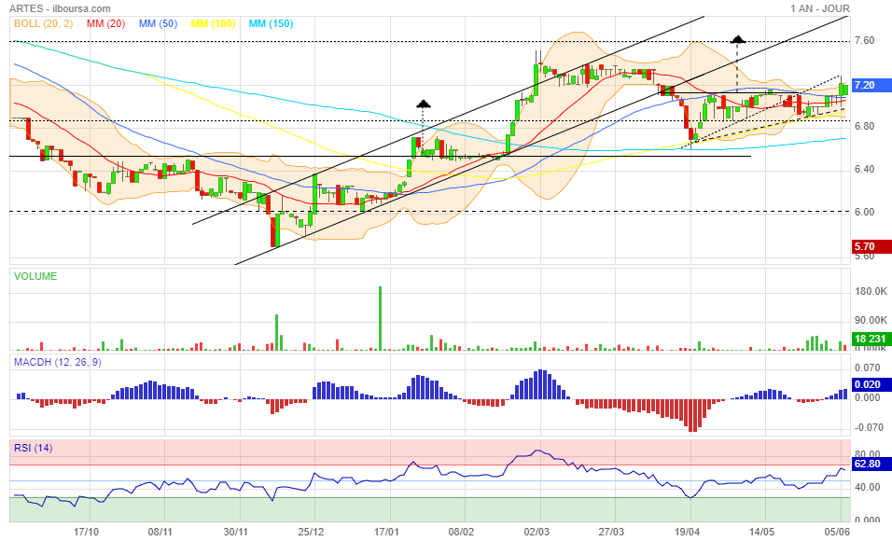
Task: Click the RSI (14) panel label
Action: click(x=33, y=448)
